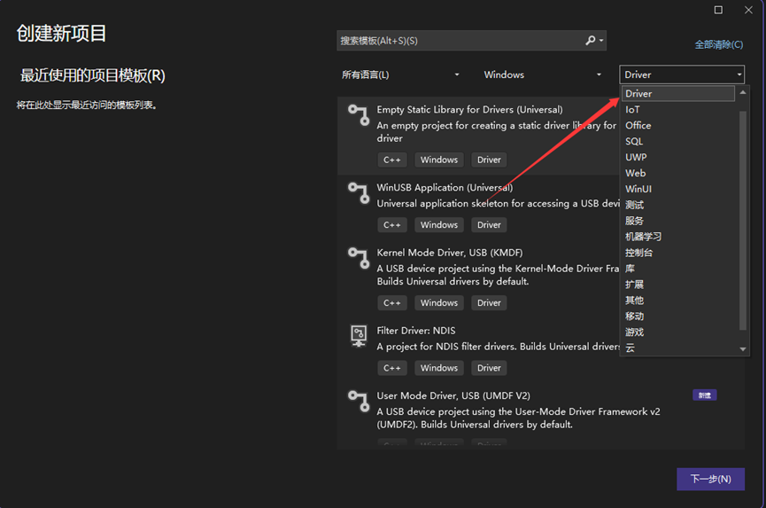Click the 最近使用的项目模板(R) heading
This screenshot has height=508, width=766.
[92, 75]
